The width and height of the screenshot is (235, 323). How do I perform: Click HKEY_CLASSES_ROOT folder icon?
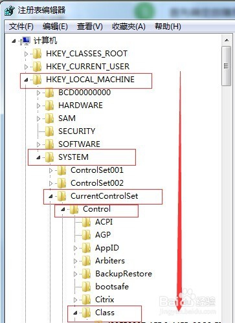(38, 54)
